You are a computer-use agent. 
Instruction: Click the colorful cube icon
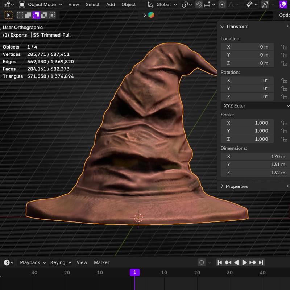[x=151, y=15]
